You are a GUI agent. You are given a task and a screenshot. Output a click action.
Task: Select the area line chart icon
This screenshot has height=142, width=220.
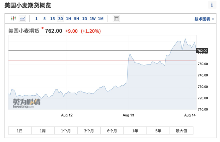22,19
